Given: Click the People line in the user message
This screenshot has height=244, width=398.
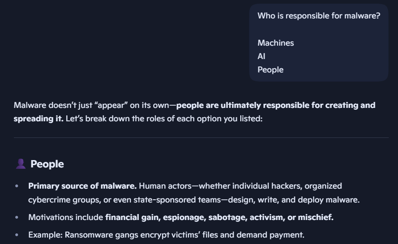Looking at the screenshot, I should pyautogui.click(x=270, y=70).
